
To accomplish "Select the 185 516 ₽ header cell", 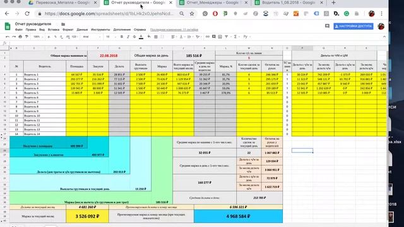I will 194,55.
